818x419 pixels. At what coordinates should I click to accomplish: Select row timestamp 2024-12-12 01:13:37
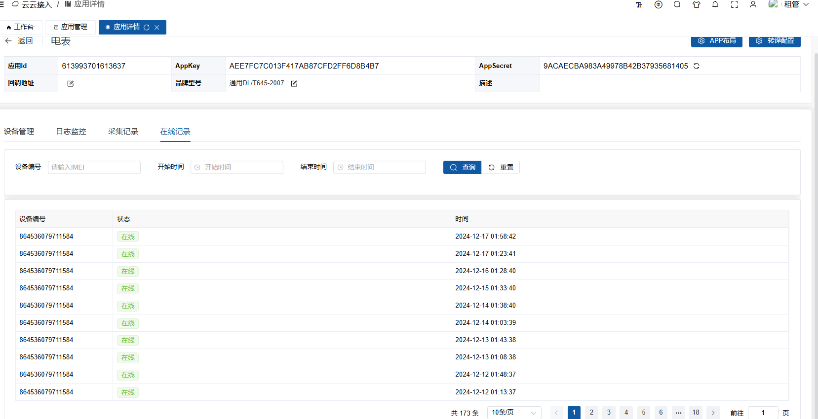tap(486, 392)
